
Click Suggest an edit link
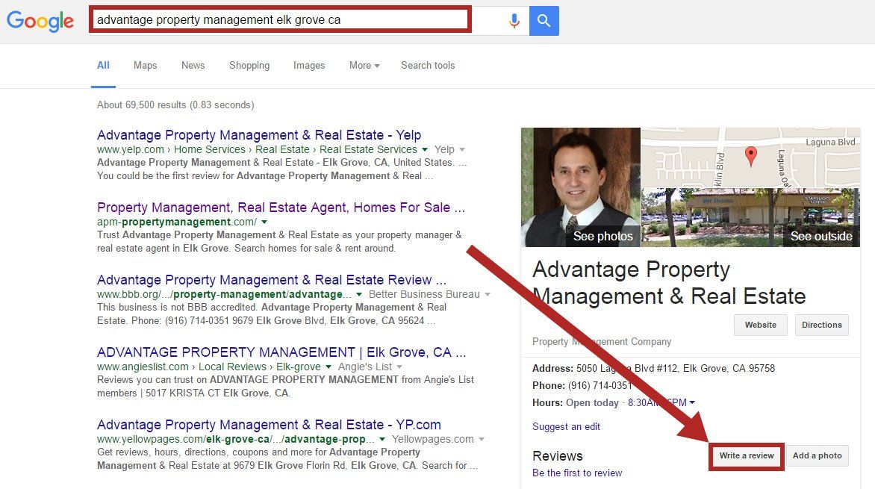566,426
